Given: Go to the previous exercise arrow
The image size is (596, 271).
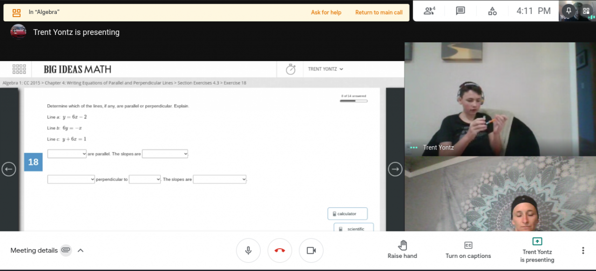Looking at the screenshot, I should click(8, 169).
